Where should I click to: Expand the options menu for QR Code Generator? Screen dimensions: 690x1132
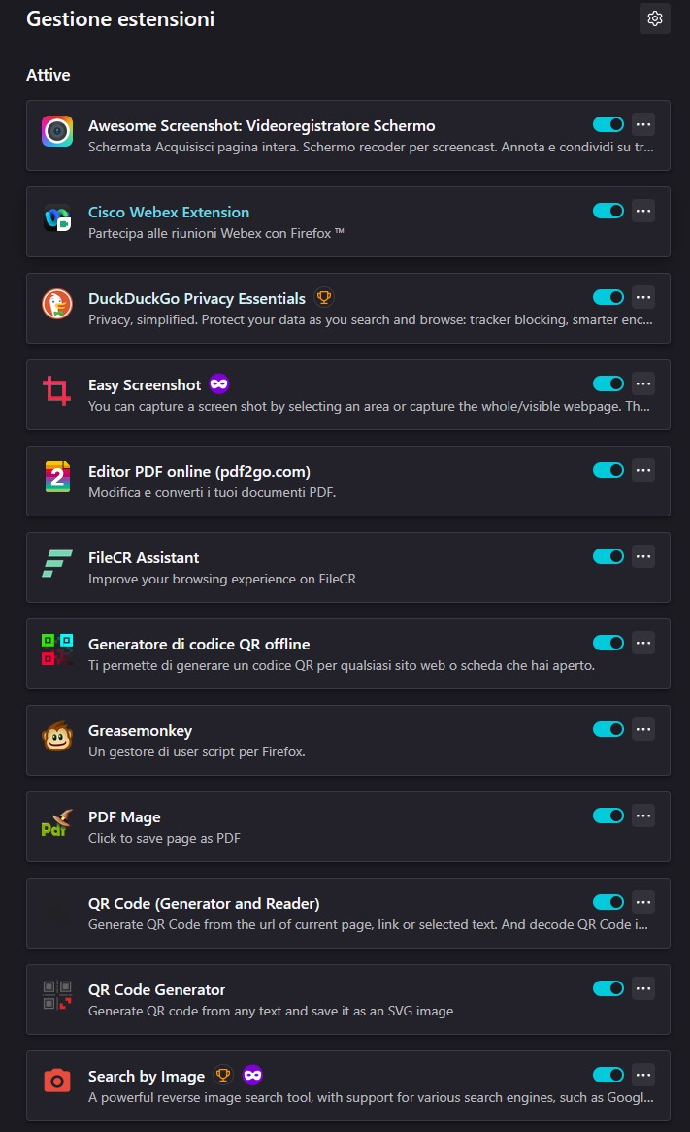tap(643, 988)
